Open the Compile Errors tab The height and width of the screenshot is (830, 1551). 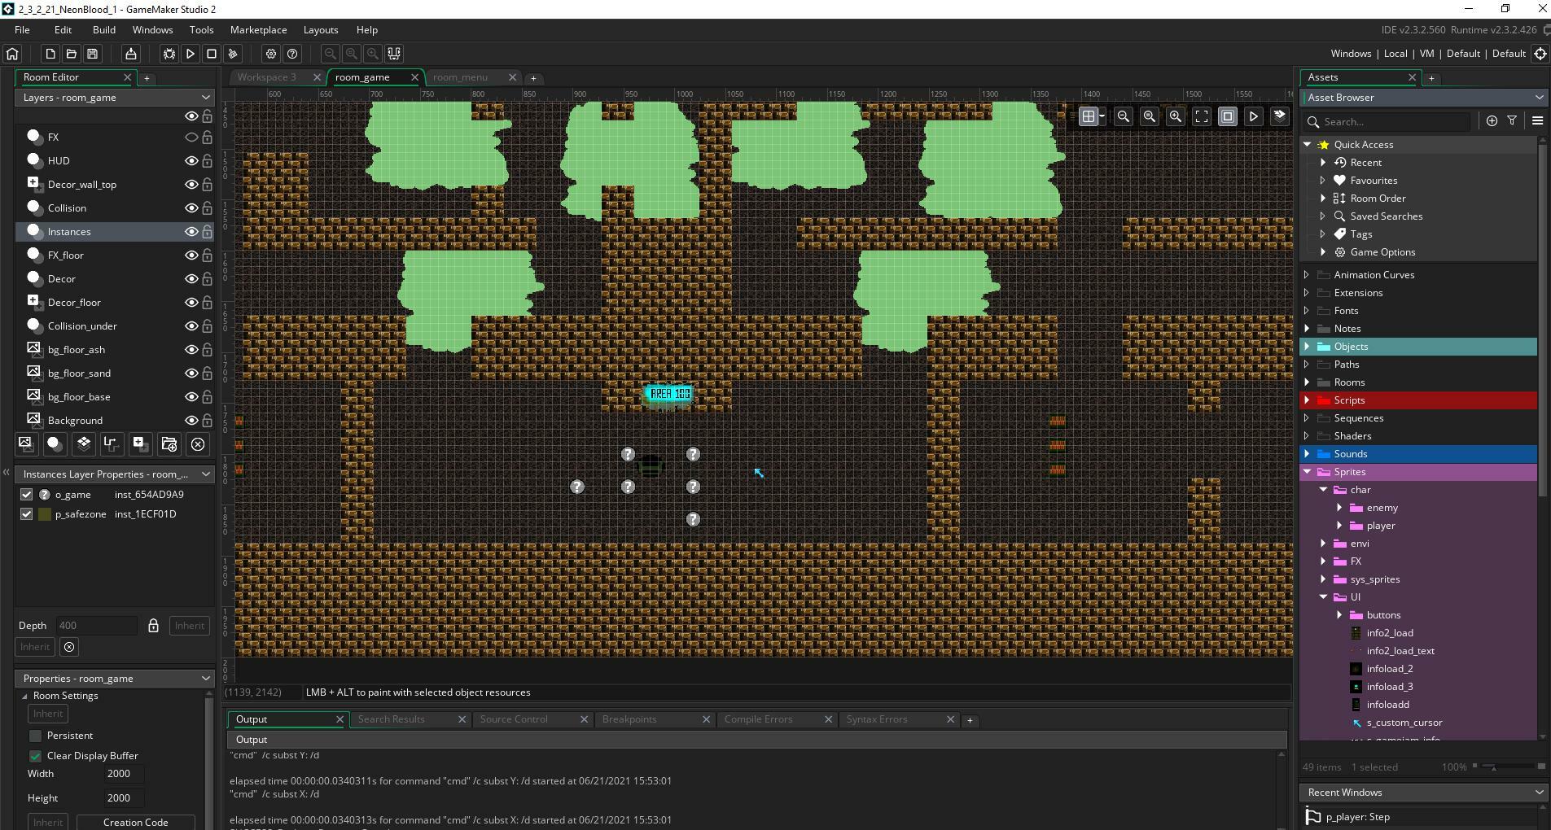click(x=758, y=719)
